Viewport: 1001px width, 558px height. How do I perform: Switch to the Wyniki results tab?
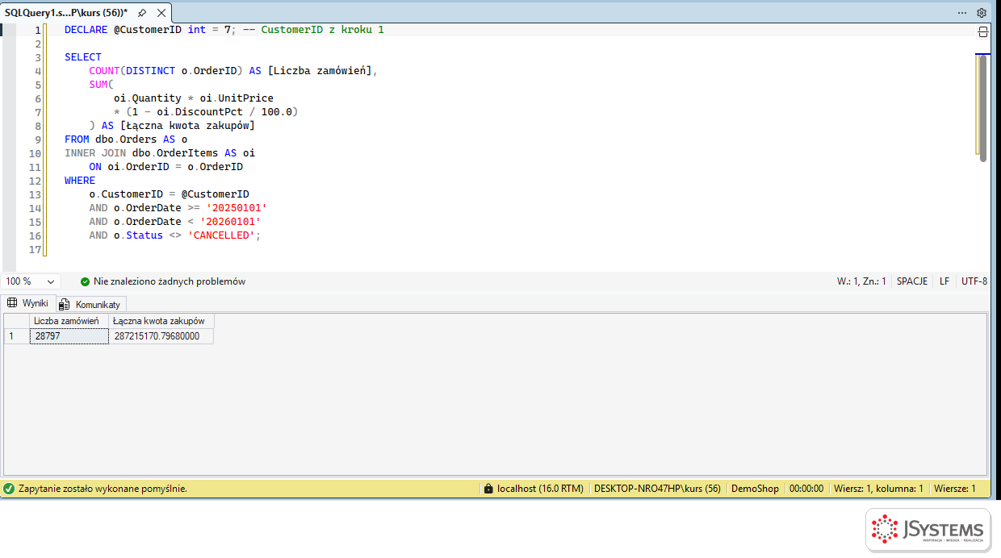click(x=28, y=303)
